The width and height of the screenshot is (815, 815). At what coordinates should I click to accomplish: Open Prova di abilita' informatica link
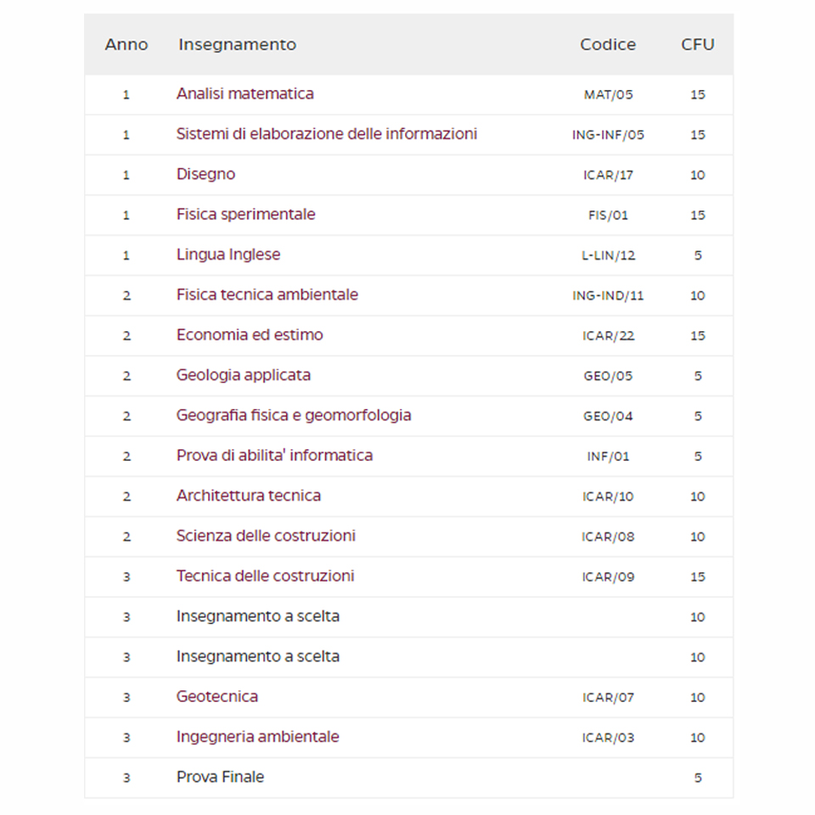click(274, 455)
